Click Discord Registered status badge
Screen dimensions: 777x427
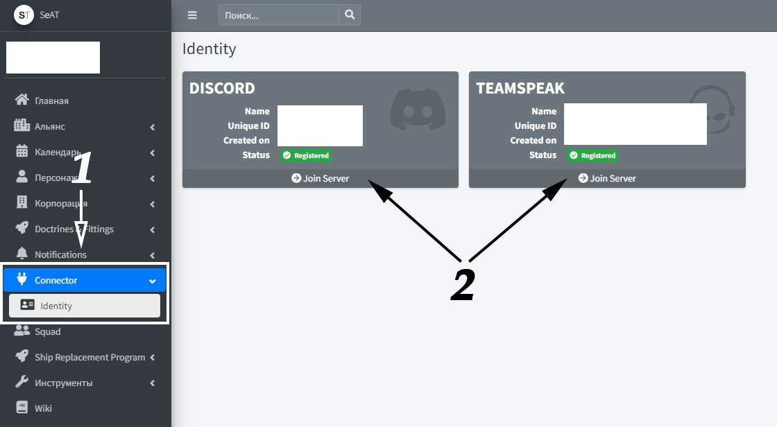[306, 155]
